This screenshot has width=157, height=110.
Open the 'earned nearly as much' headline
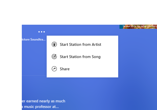44,101
